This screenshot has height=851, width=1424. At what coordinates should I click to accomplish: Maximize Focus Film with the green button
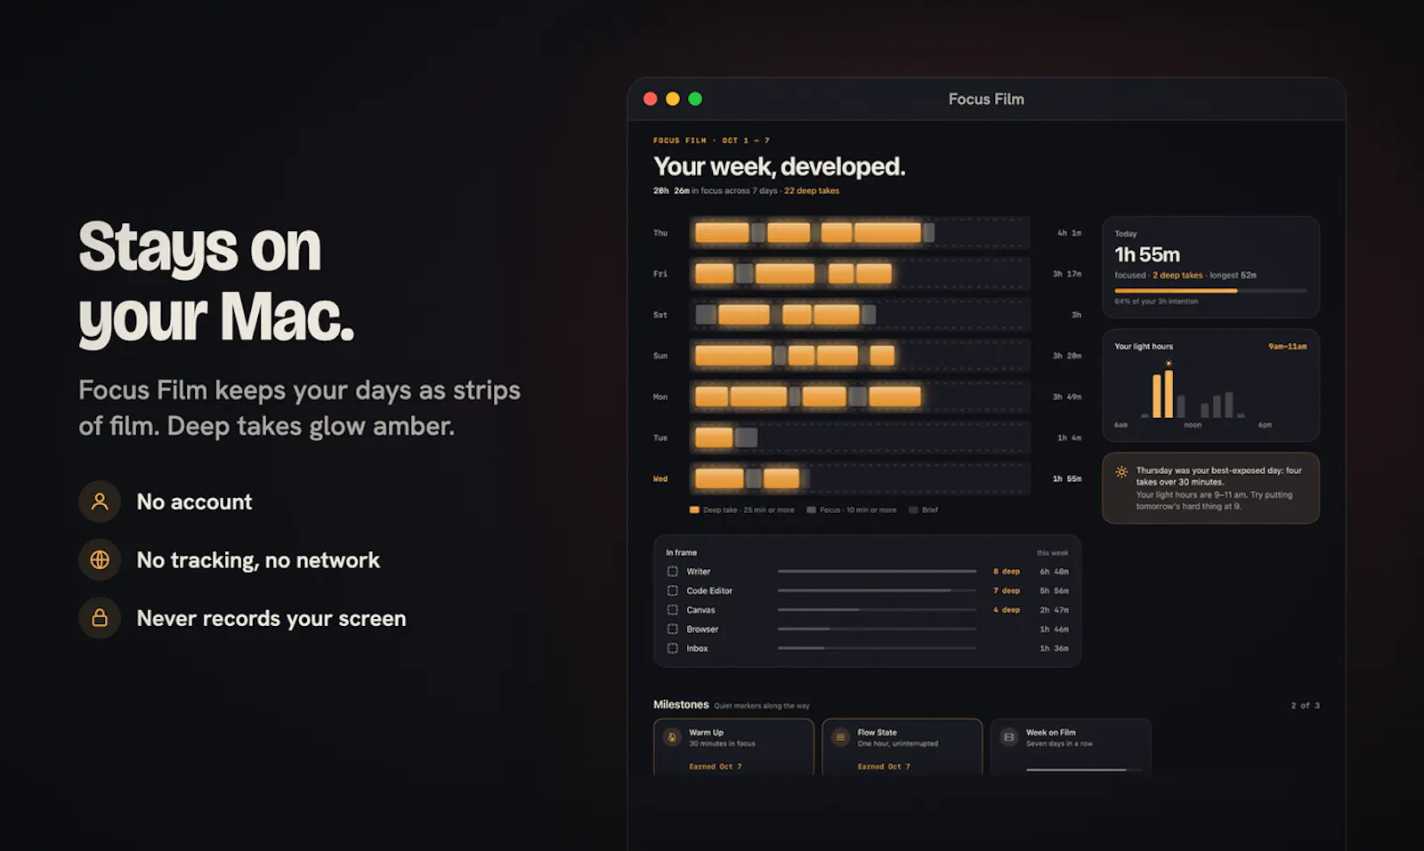point(695,99)
